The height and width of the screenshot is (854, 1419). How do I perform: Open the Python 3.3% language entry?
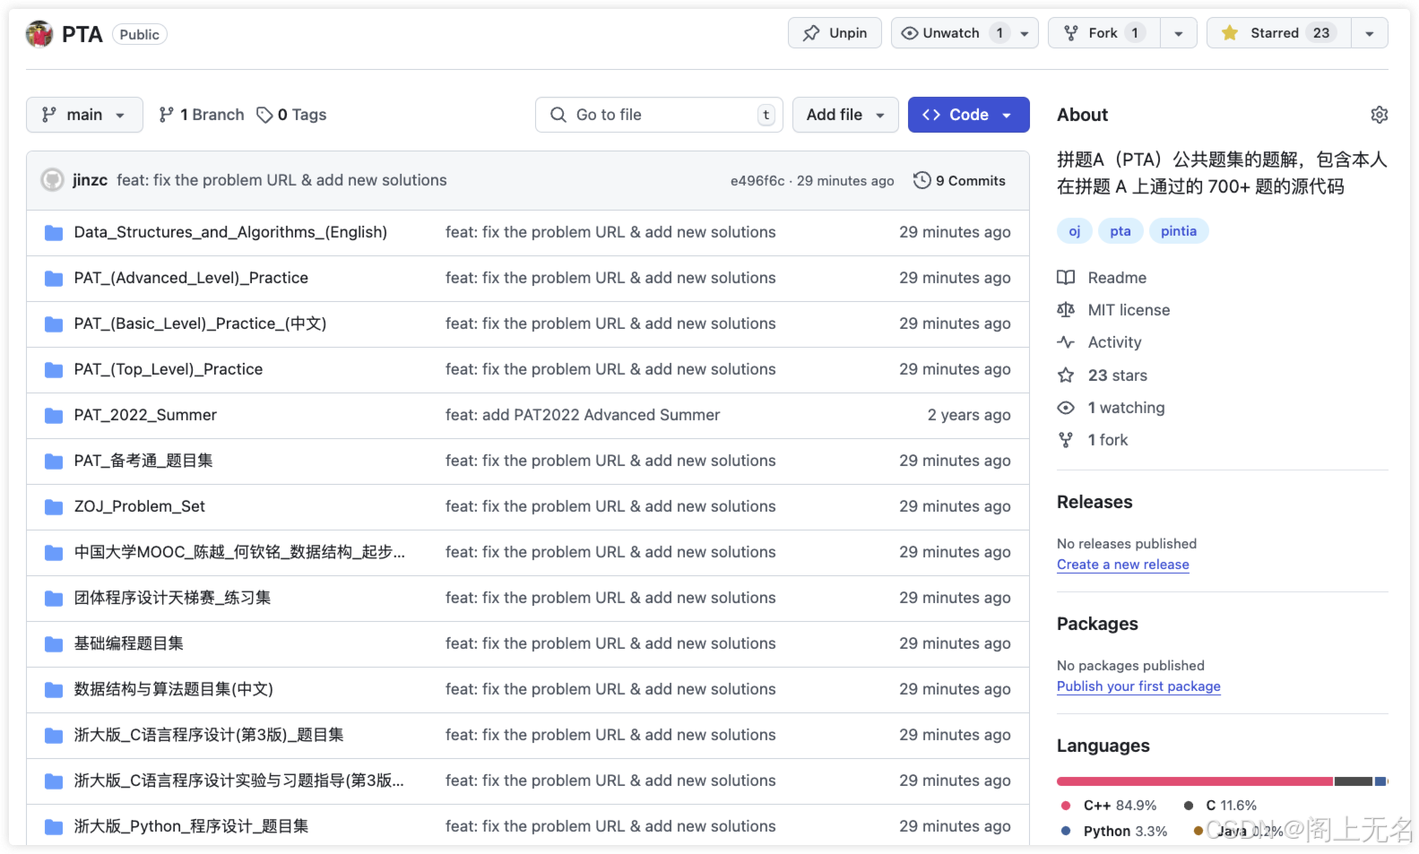coord(1114,832)
